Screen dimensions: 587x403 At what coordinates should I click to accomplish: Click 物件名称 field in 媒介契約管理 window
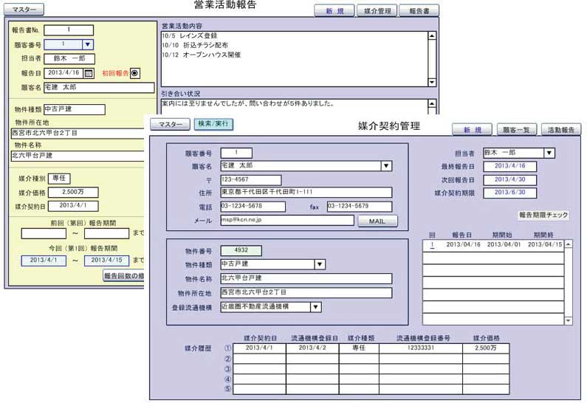[306, 278]
